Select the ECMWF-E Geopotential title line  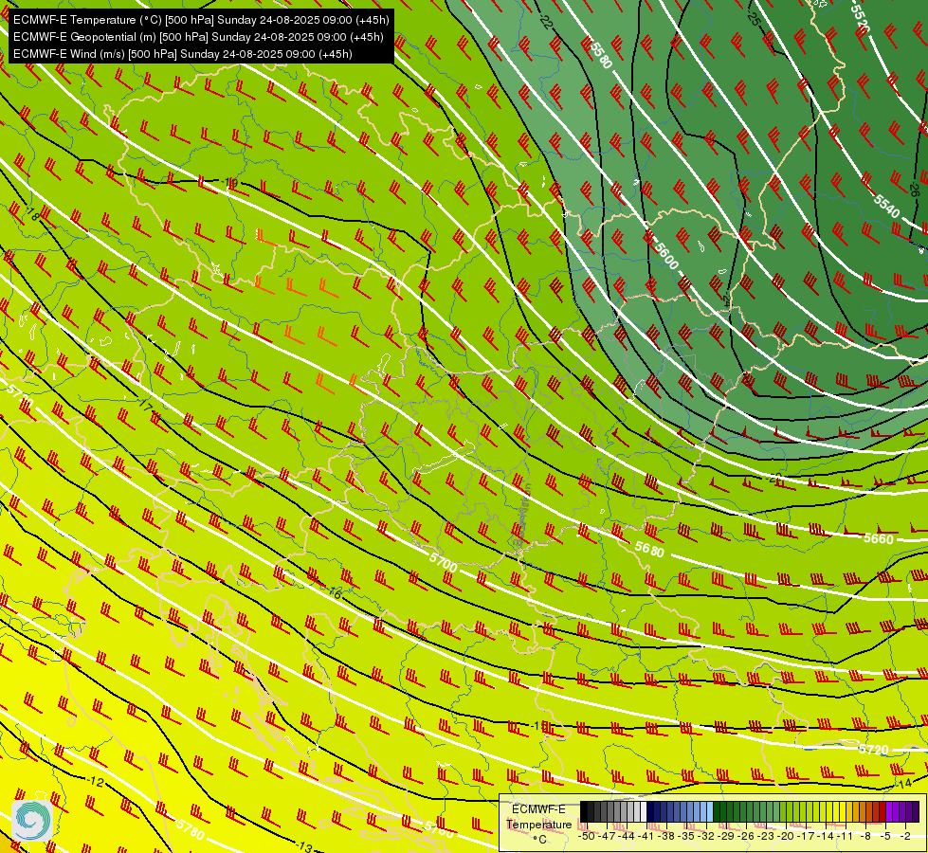click(x=198, y=37)
